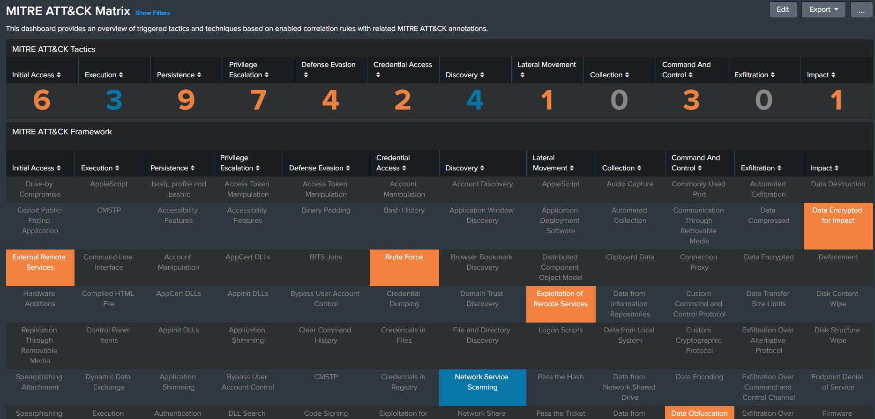This screenshot has height=419, width=875.
Task: Click the Binary Padding technique
Action: (326, 210)
